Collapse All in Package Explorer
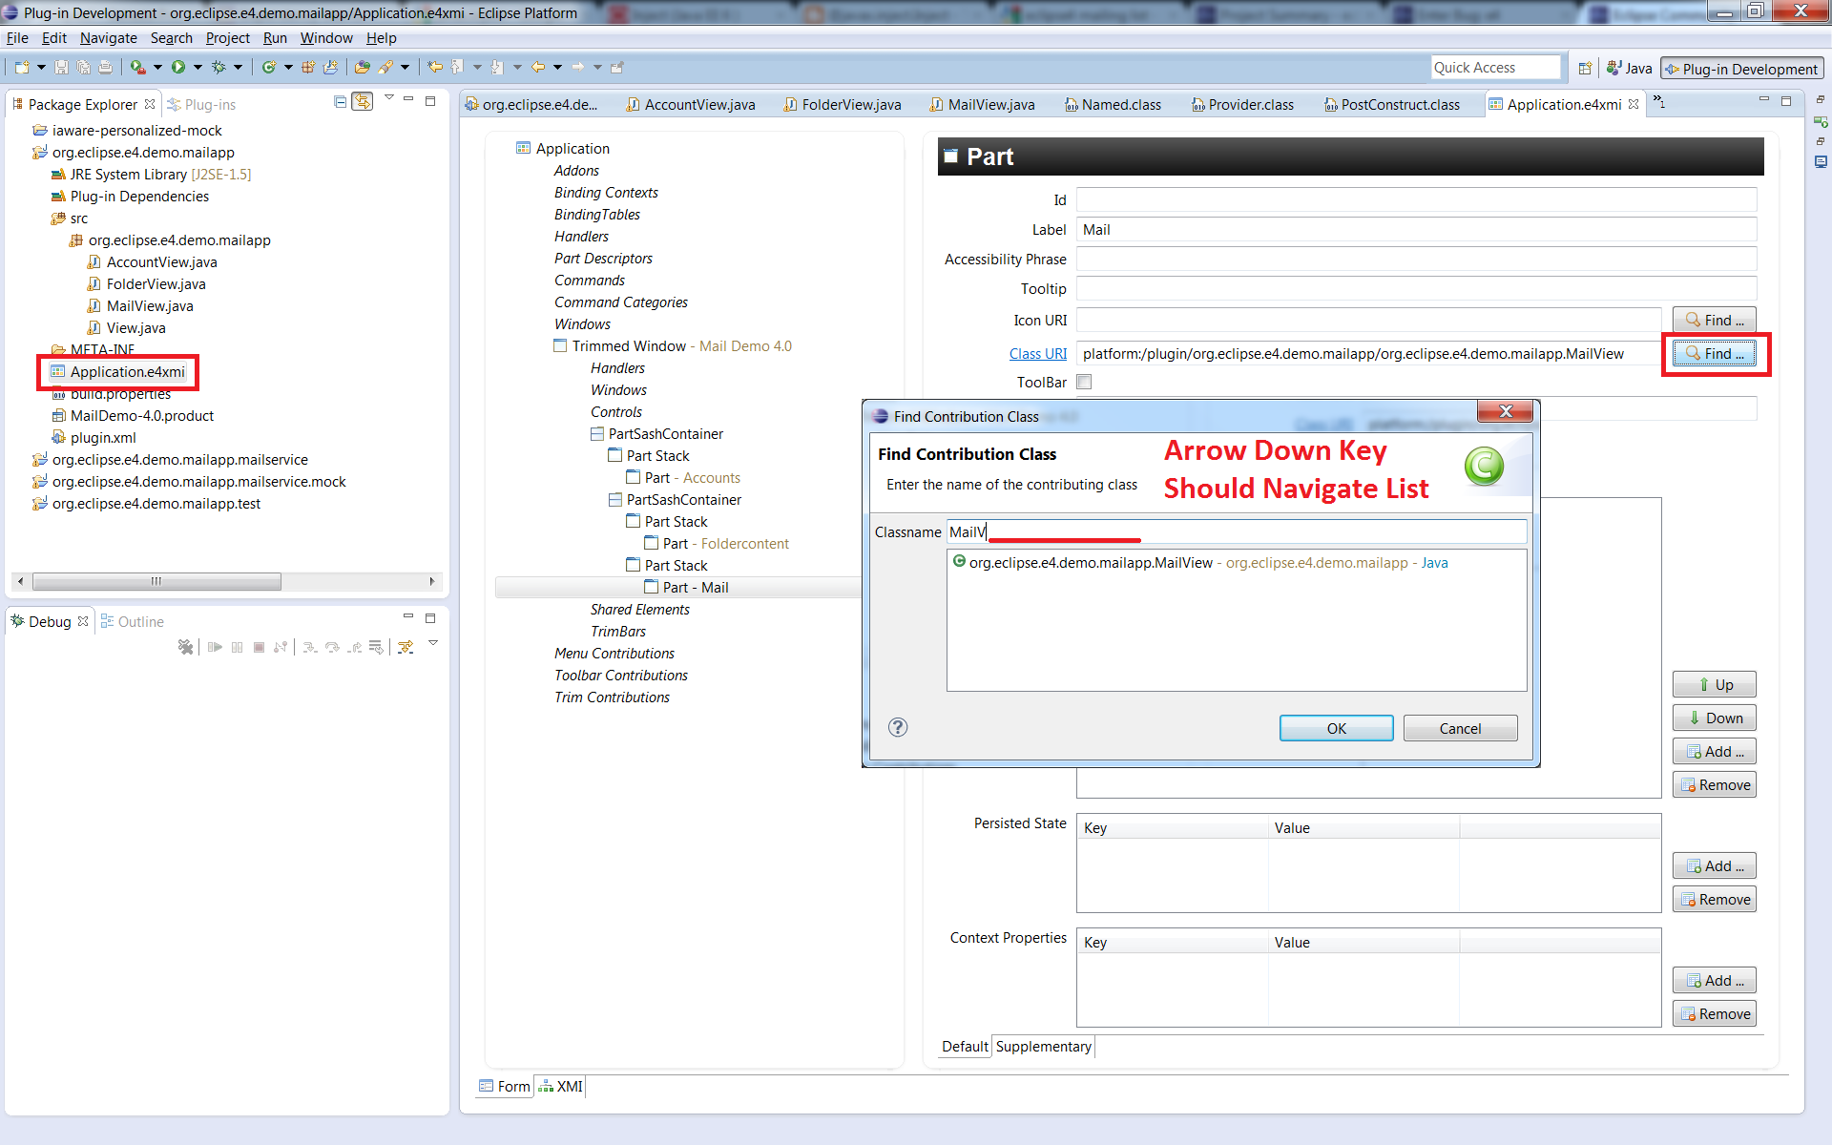This screenshot has width=1832, height=1145. 340,101
